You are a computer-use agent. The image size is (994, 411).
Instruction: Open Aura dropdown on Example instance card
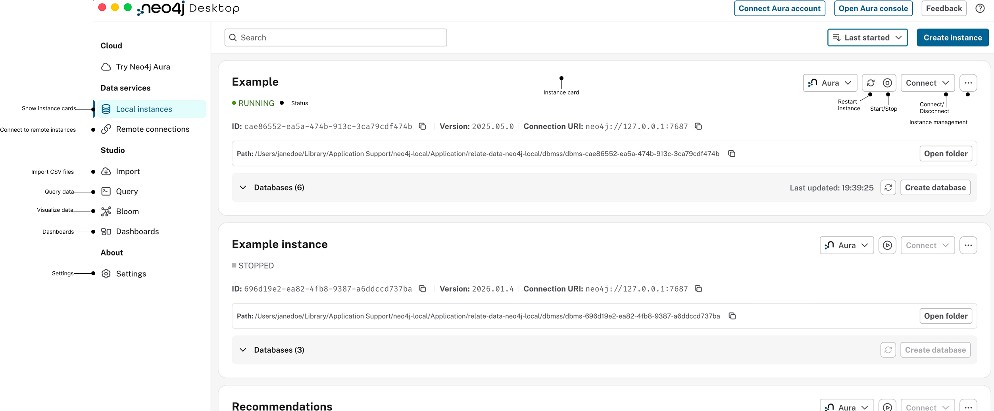[x=847, y=246]
